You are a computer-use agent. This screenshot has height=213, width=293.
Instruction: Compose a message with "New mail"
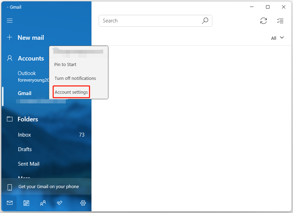tap(31, 37)
